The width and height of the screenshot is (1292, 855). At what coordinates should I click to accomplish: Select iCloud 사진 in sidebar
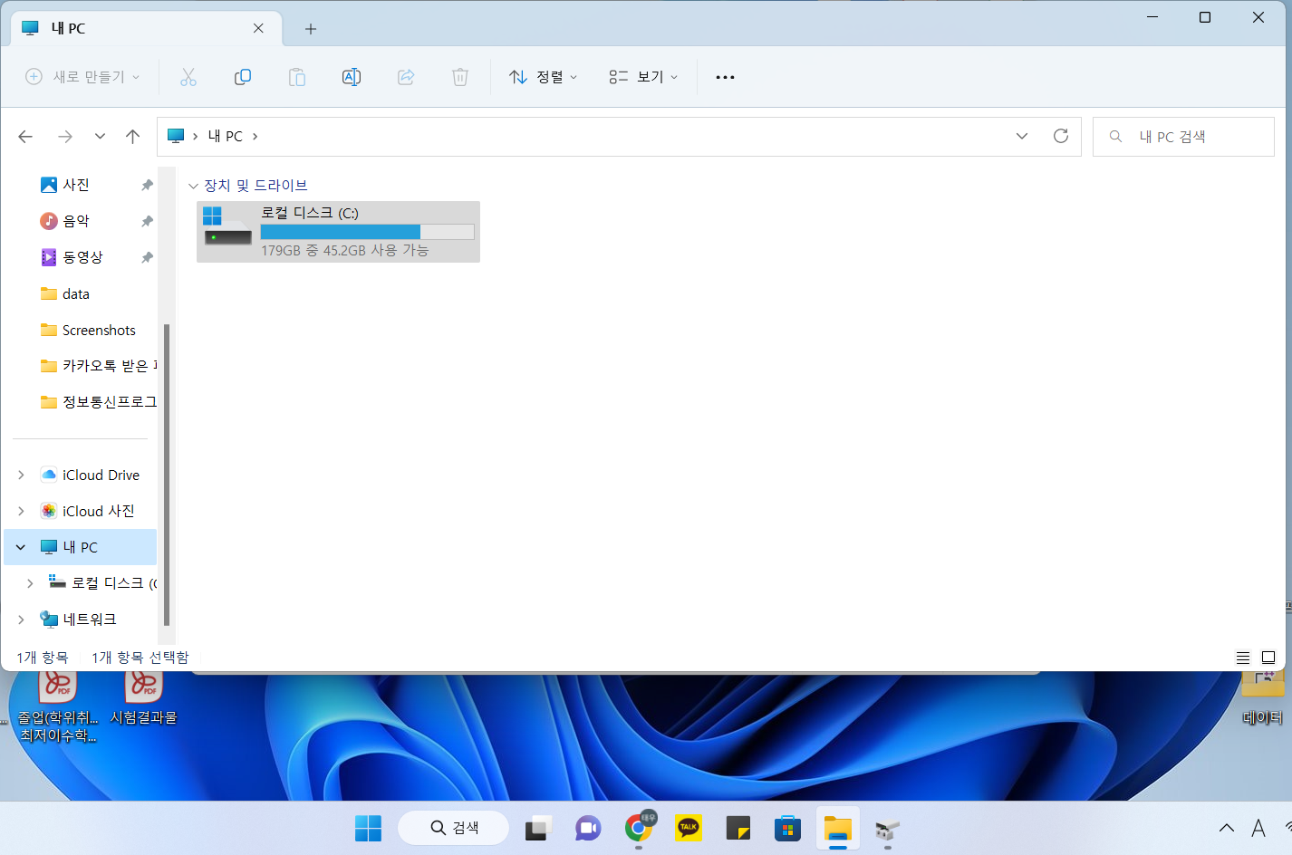(x=98, y=511)
